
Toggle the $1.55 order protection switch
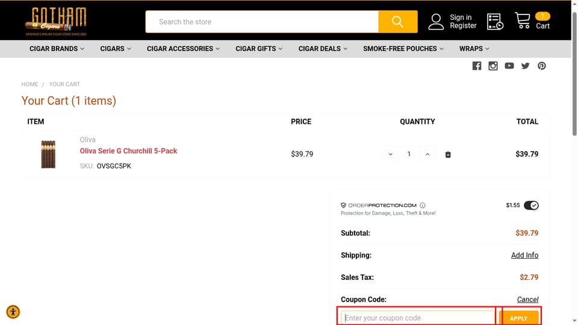click(531, 205)
